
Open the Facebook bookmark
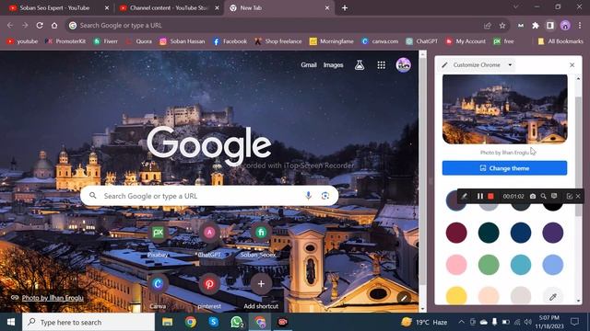[x=230, y=41]
